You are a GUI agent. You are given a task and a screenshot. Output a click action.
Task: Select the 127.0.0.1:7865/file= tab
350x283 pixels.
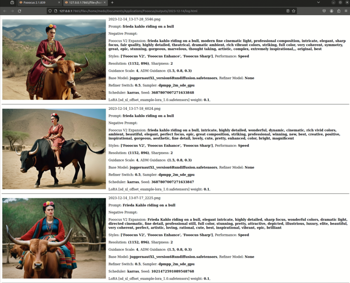pos(85,2)
